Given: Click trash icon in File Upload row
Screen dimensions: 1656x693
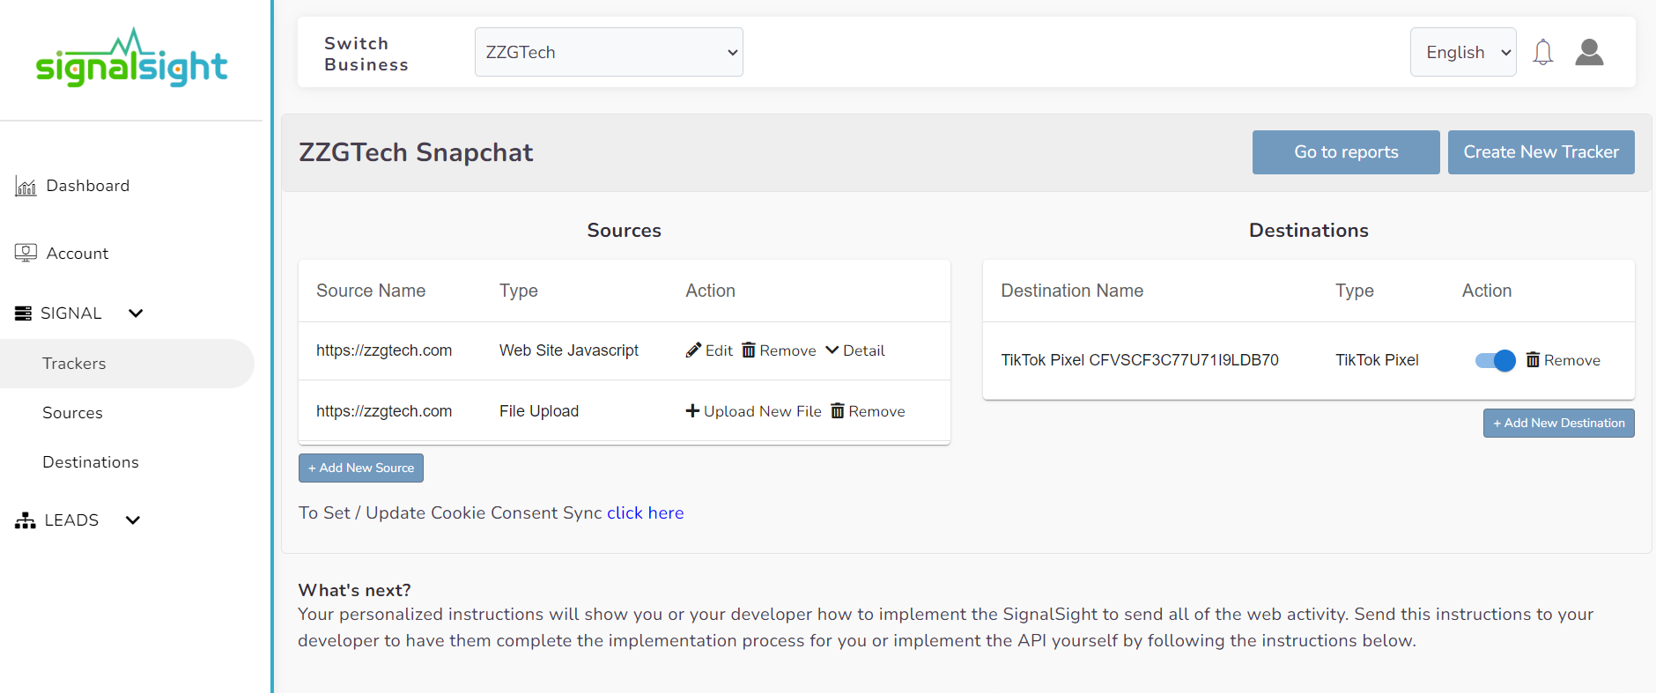Looking at the screenshot, I should pyautogui.click(x=838, y=411).
